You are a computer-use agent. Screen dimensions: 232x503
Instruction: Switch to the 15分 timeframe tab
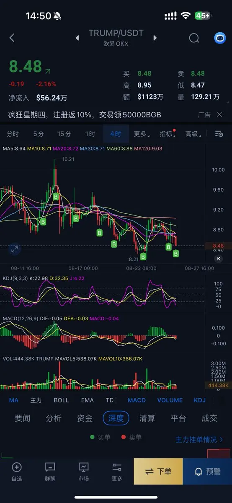[64, 134]
